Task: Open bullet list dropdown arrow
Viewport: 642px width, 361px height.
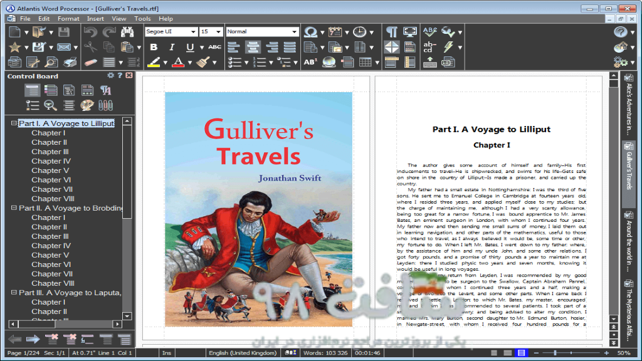Action: (246, 63)
